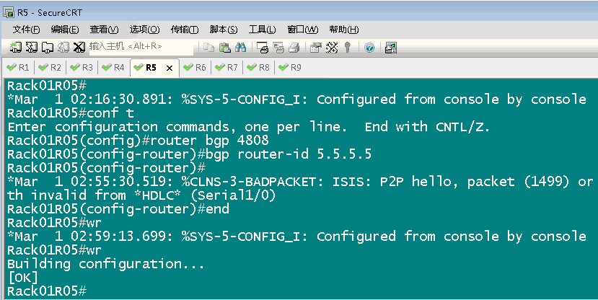Screen dimensions: 598x300
Task: Click the Print printer icon
Action: point(294,48)
